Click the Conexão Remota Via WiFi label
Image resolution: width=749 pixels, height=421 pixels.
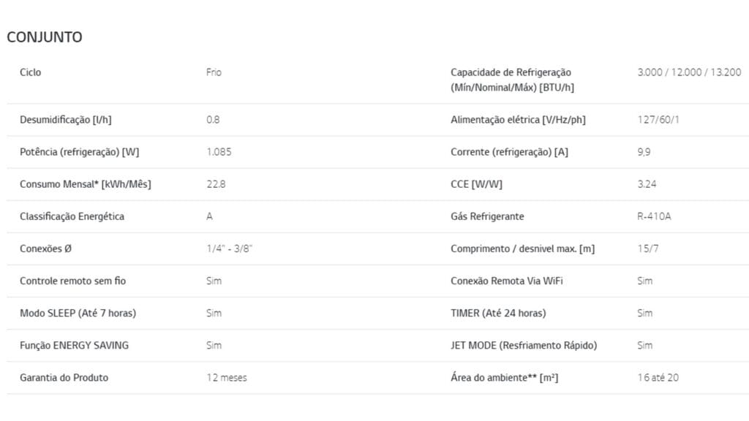click(x=507, y=281)
